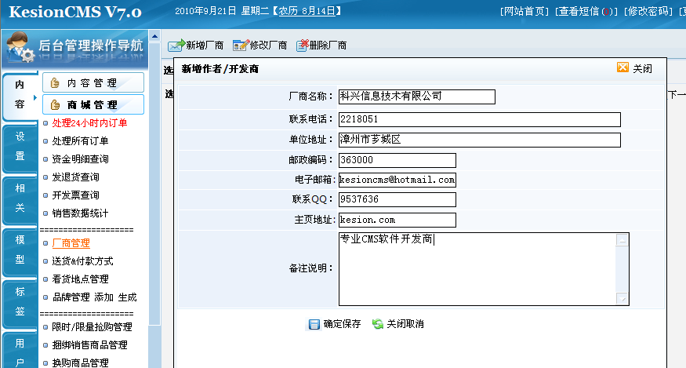Click the 单位地址 input field
Viewport: 686px width, 368px height.
(480, 140)
